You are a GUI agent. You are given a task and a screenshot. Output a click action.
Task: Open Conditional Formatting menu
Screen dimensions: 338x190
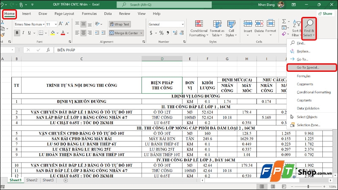[x=199, y=28]
